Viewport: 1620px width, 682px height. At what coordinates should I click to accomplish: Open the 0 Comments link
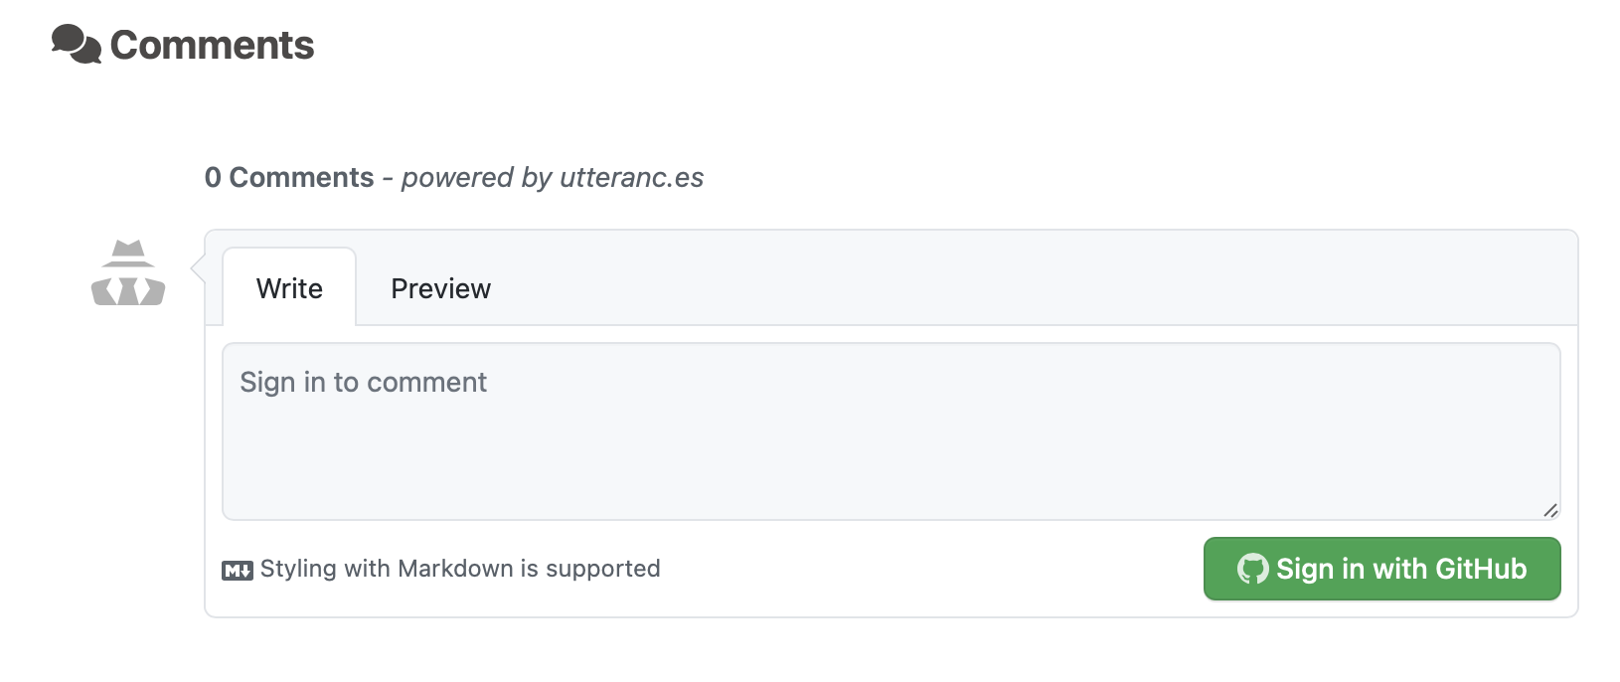coord(289,177)
